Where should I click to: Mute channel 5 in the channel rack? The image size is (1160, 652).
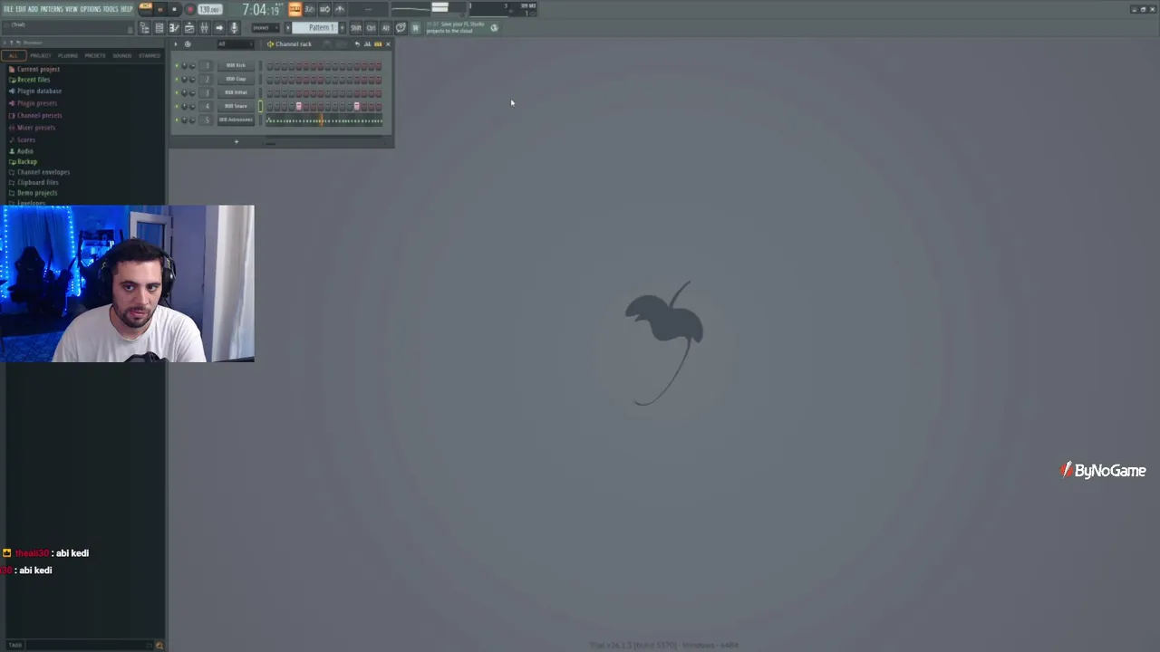point(177,120)
